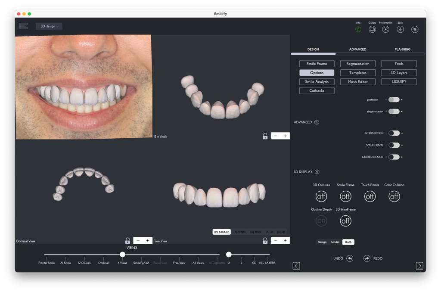The width and height of the screenshot is (441, 292).
Task: Launch Presentation mode icon
Action: (x=386, y=29)
